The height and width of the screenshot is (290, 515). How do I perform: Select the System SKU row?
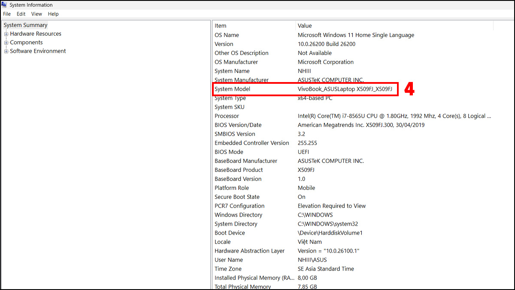coord(353,107)
